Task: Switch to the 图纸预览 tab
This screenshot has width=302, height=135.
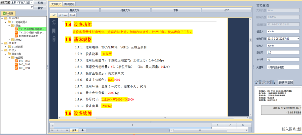Action: (69, 4)
